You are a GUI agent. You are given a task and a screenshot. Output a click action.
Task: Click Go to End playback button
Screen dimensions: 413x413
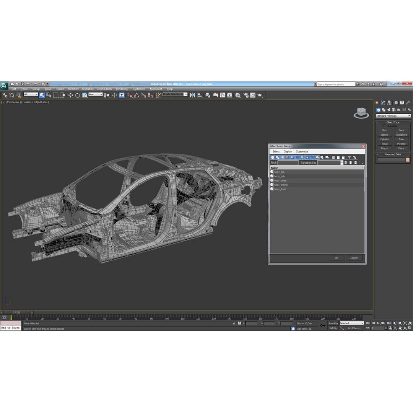point(389,323)
